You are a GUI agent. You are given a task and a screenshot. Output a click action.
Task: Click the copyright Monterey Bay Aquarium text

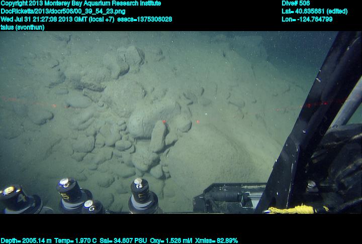click(80, 4)
